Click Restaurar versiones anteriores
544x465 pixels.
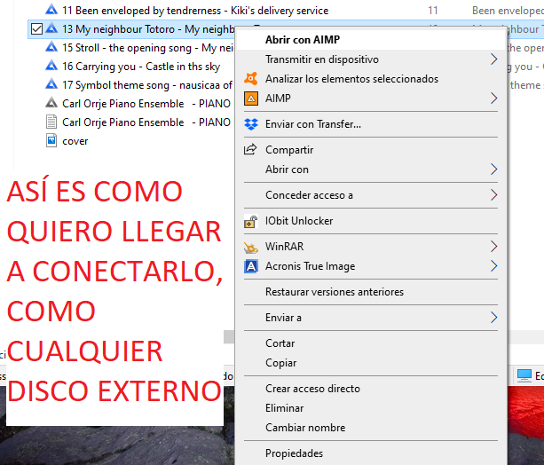(334, 292)
